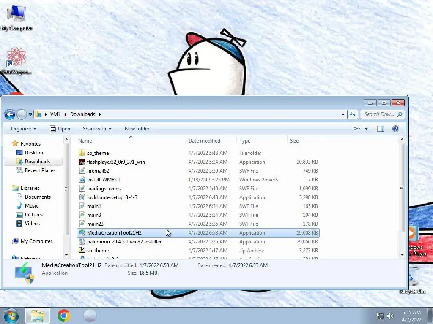Image resolution: width=433 pixels, height=324 pixels.
Task: Select the Install-WMF5.1 script icon
Action: click(82, 180)
